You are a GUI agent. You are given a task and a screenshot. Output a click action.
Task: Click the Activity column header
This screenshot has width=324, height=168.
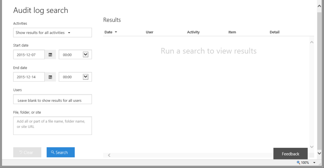pos(193,32)
